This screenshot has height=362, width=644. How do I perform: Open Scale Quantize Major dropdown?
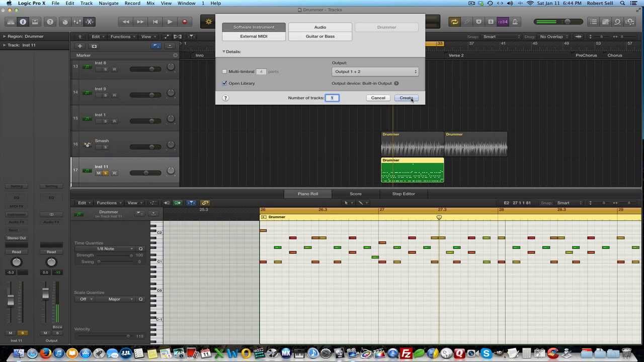pos(114,299)
